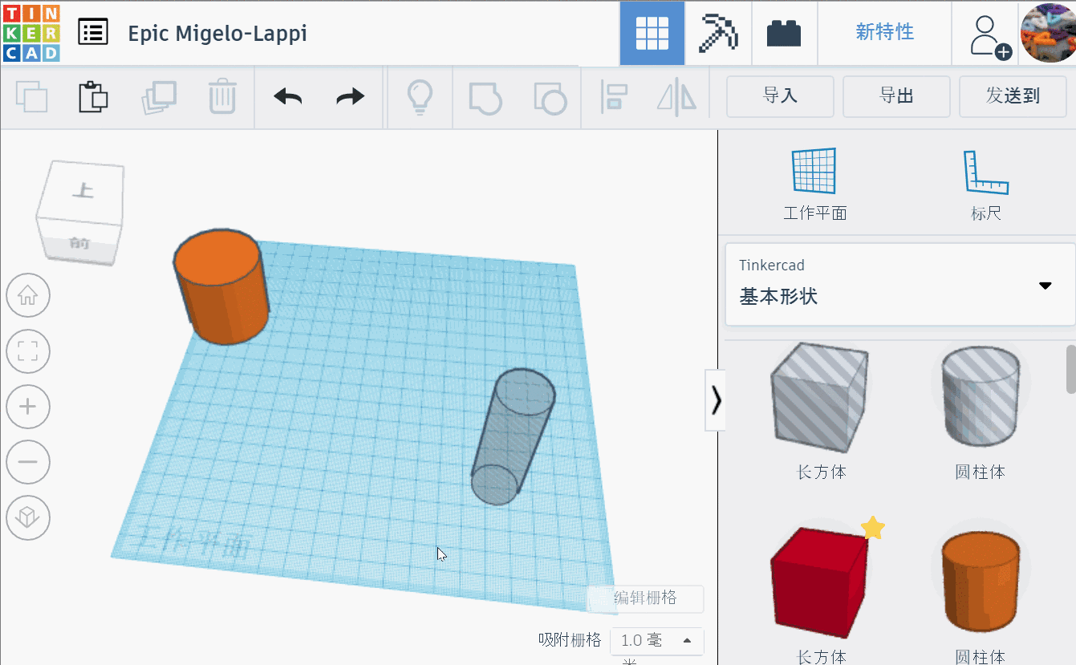Select the transparent hole cylinder on workplane
The height and width of the screenshot is (665, 1076).
512,436
